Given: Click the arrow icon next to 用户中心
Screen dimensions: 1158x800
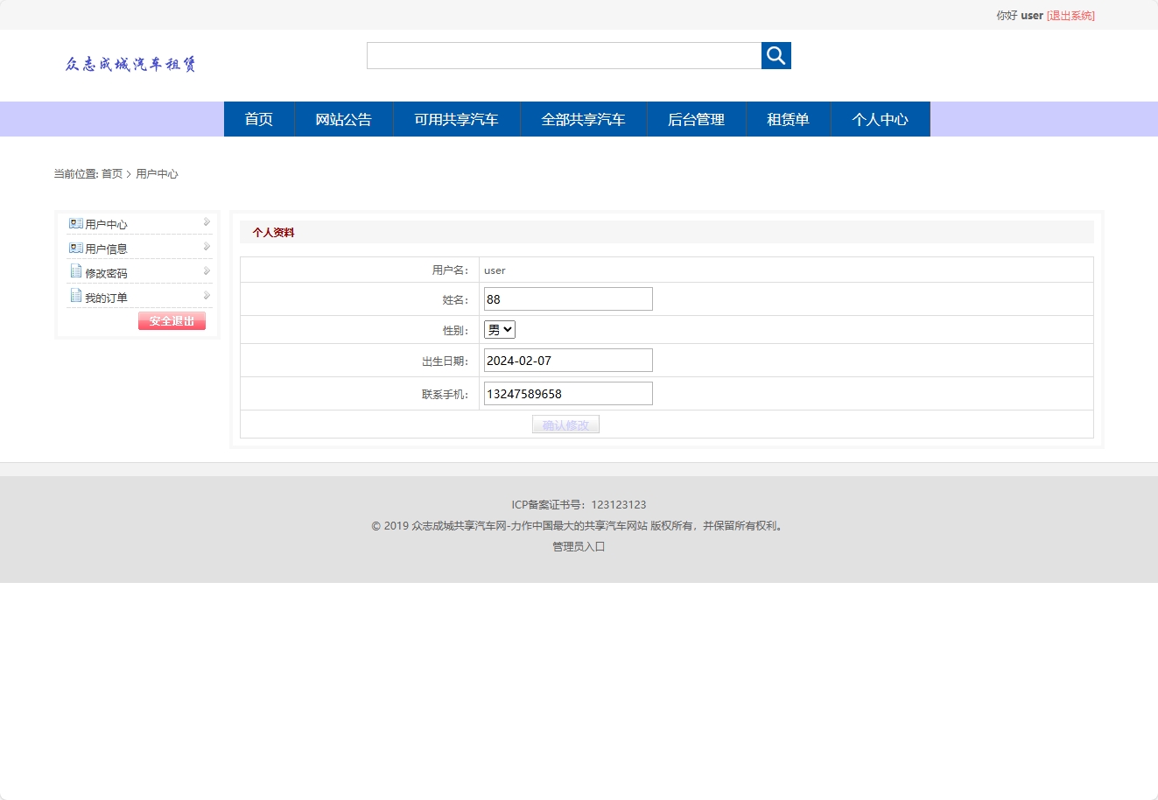Looking at the screenshot, I should 207,221.
